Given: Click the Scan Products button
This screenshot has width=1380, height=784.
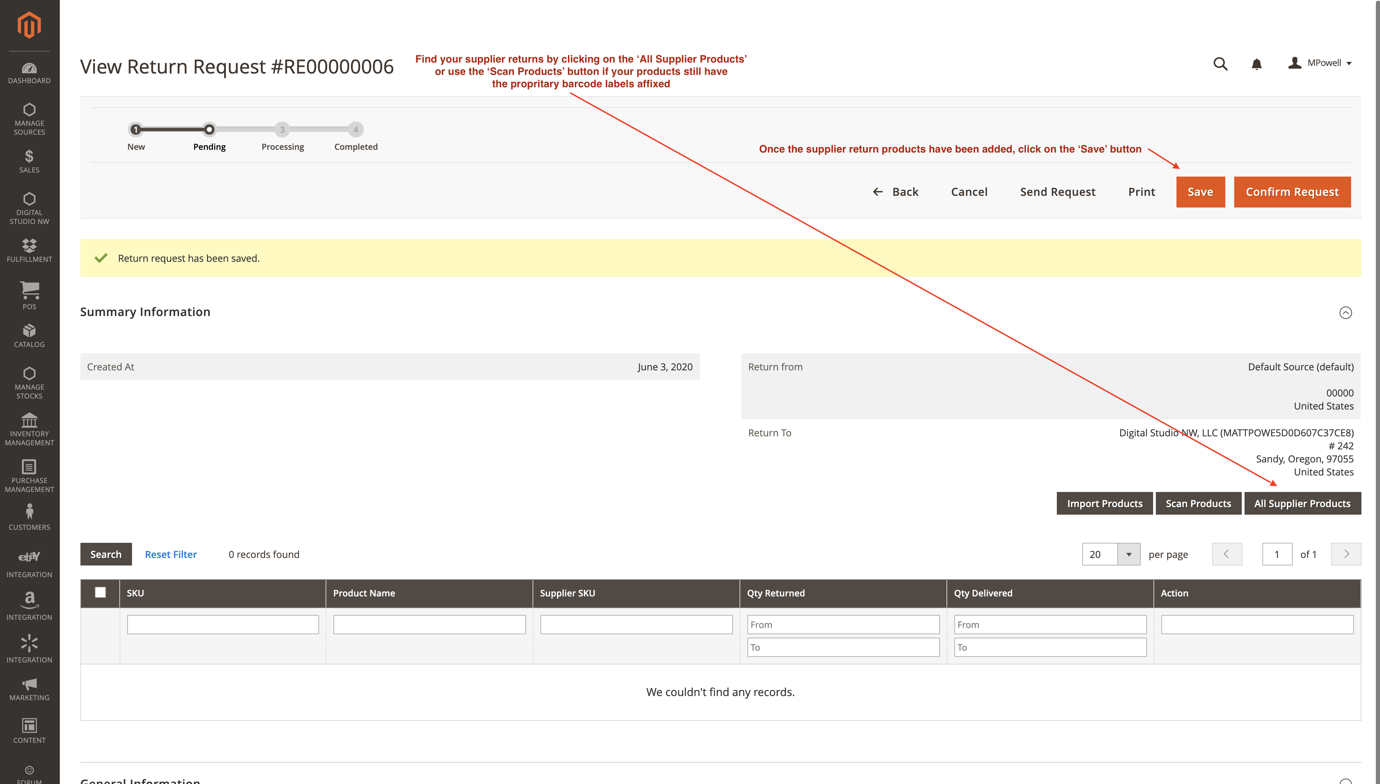Looking at the screenshot, I should coord(1198,503).
